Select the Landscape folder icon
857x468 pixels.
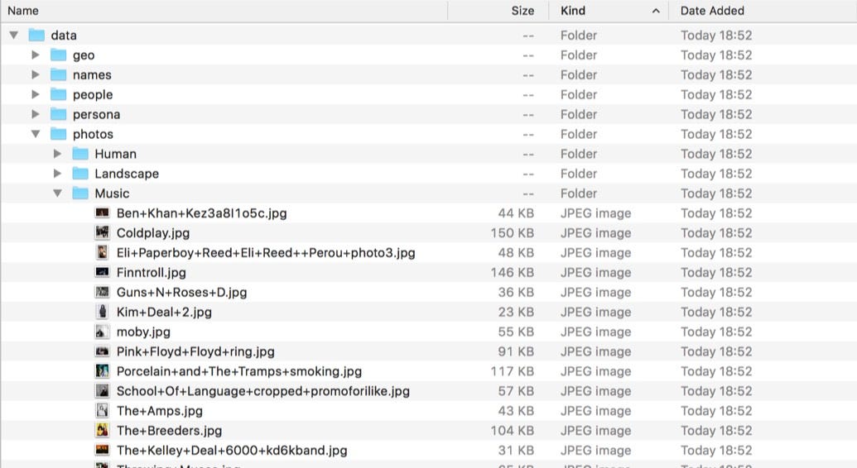pyautogui.click(x=80, y=173)
